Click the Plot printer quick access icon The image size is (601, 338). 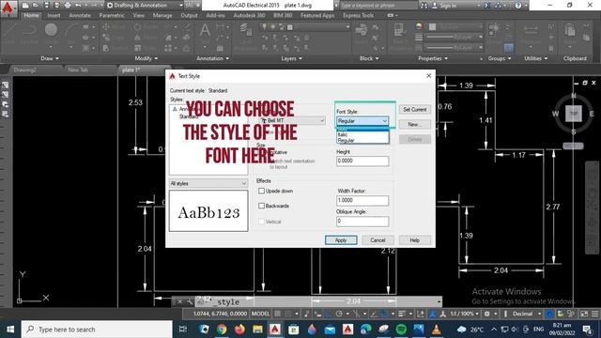(x=68, y=6)
